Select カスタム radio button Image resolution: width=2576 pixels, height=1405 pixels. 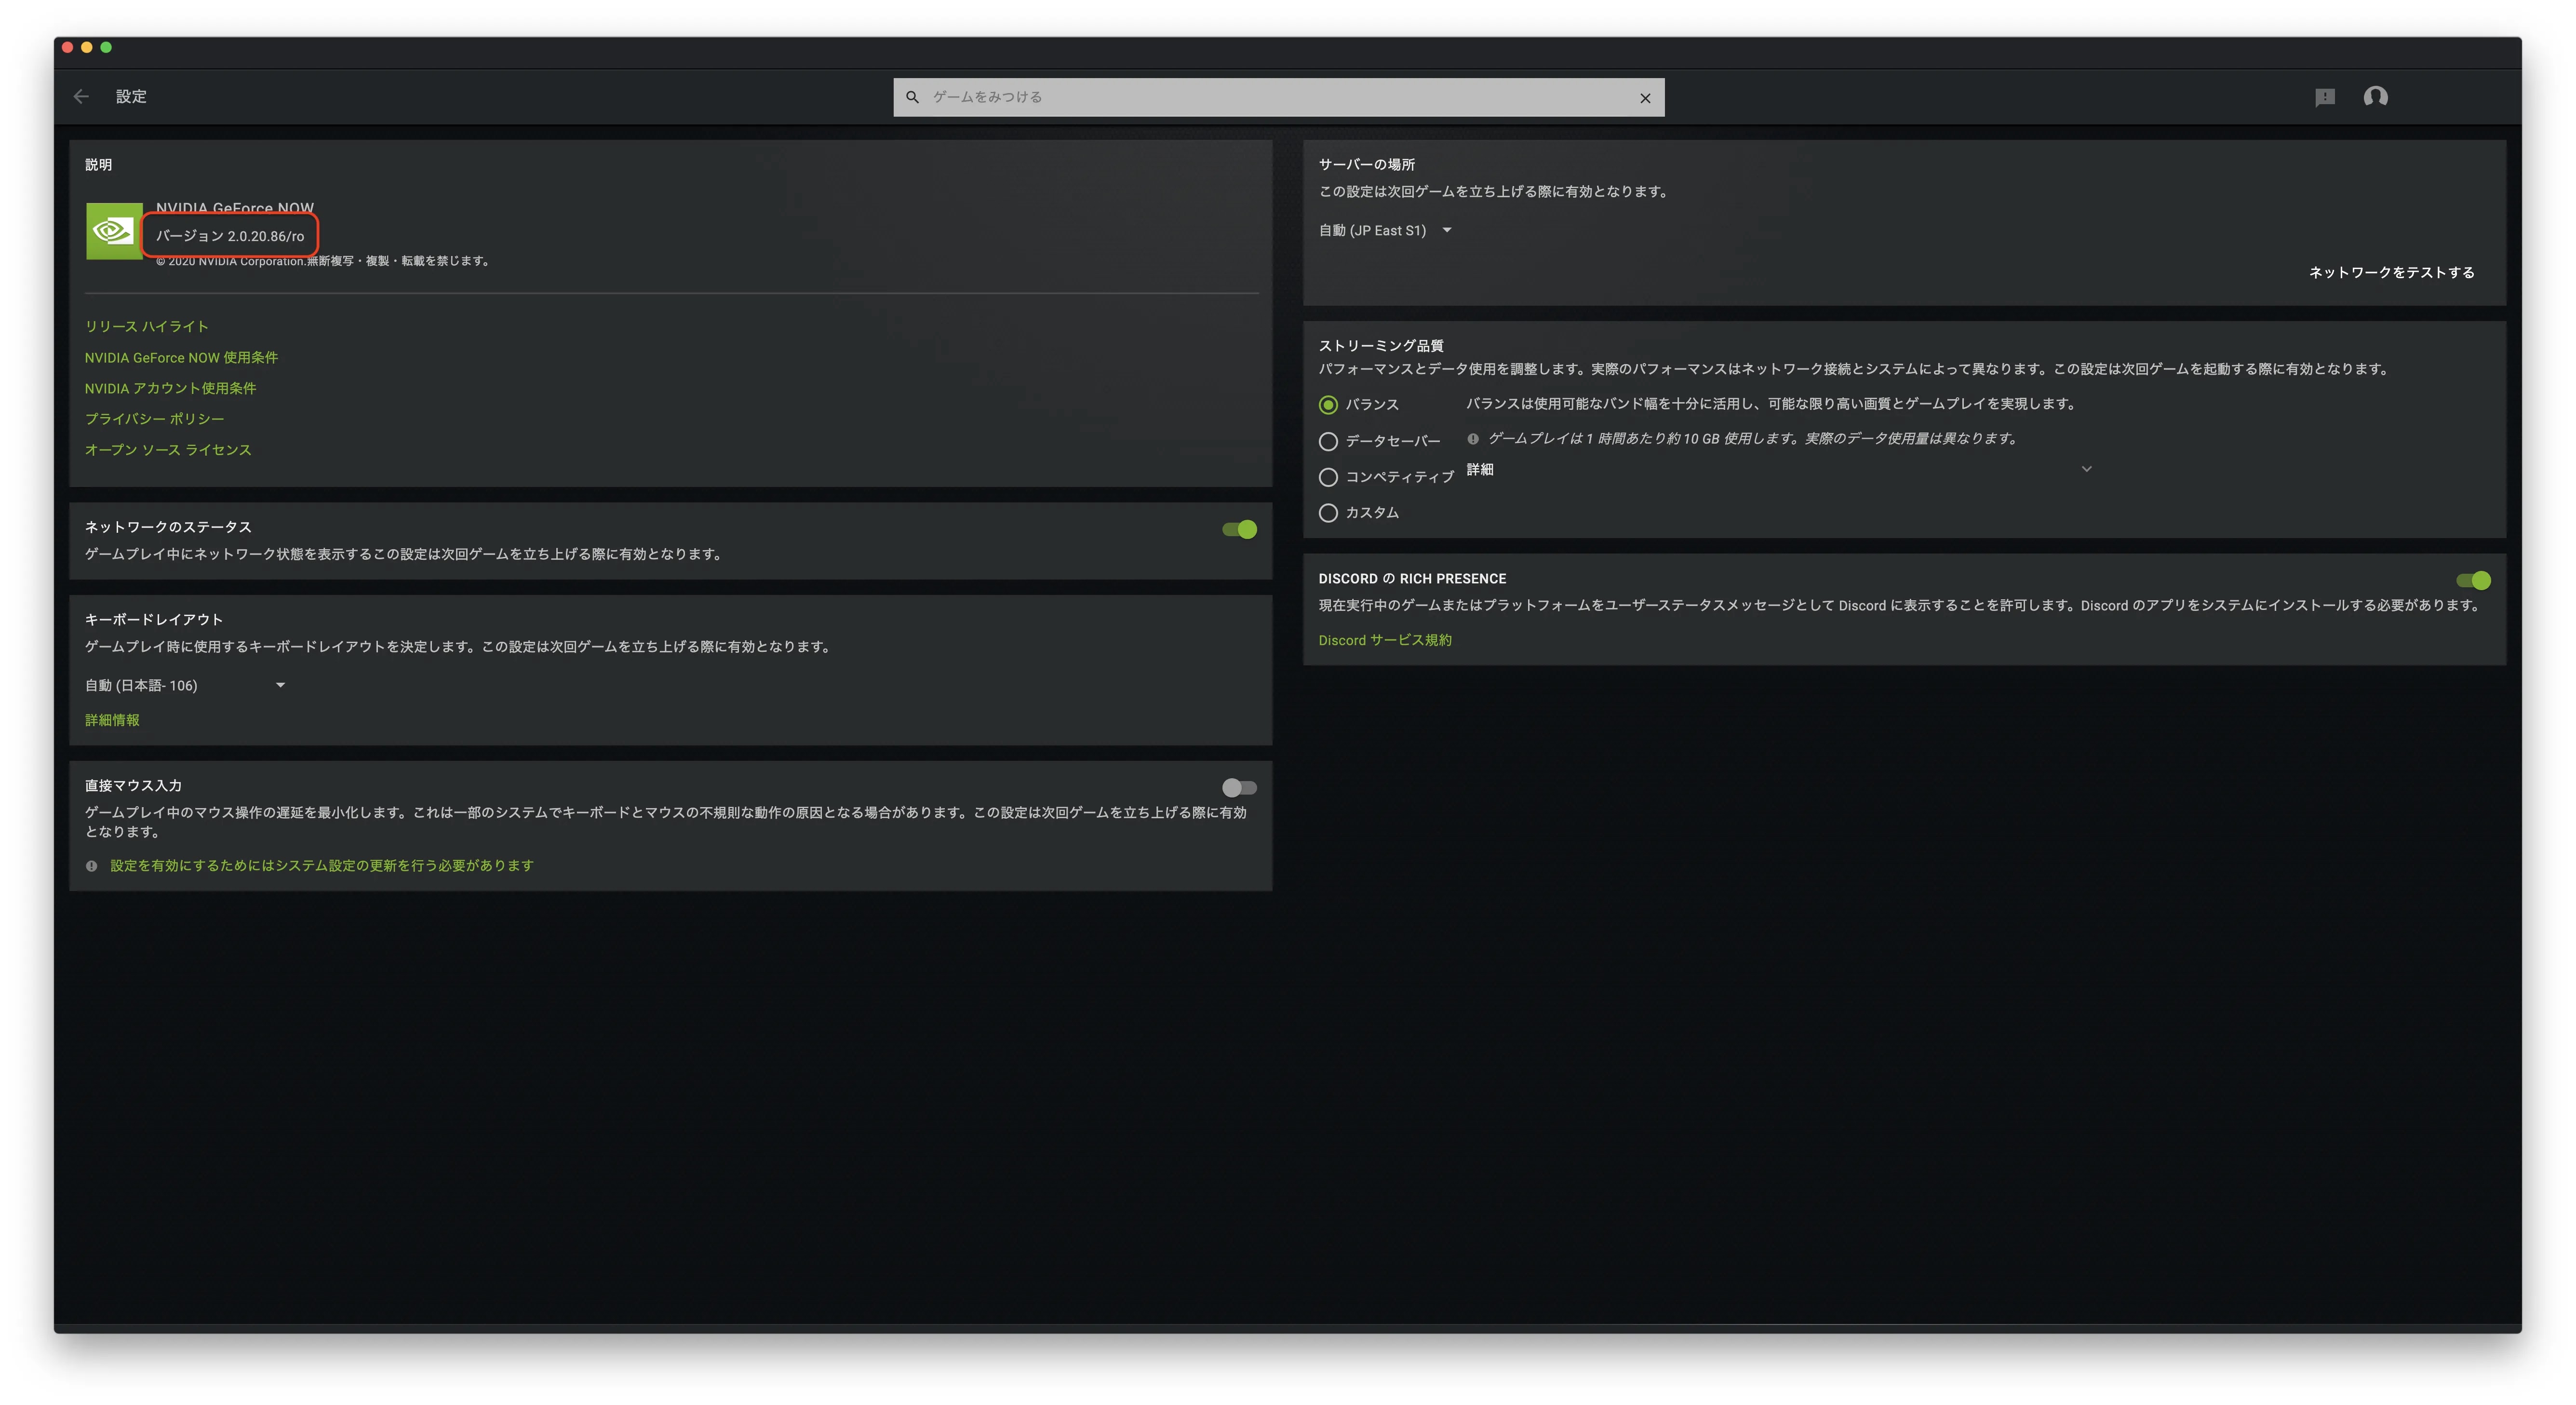click(x=1328, y=513)
